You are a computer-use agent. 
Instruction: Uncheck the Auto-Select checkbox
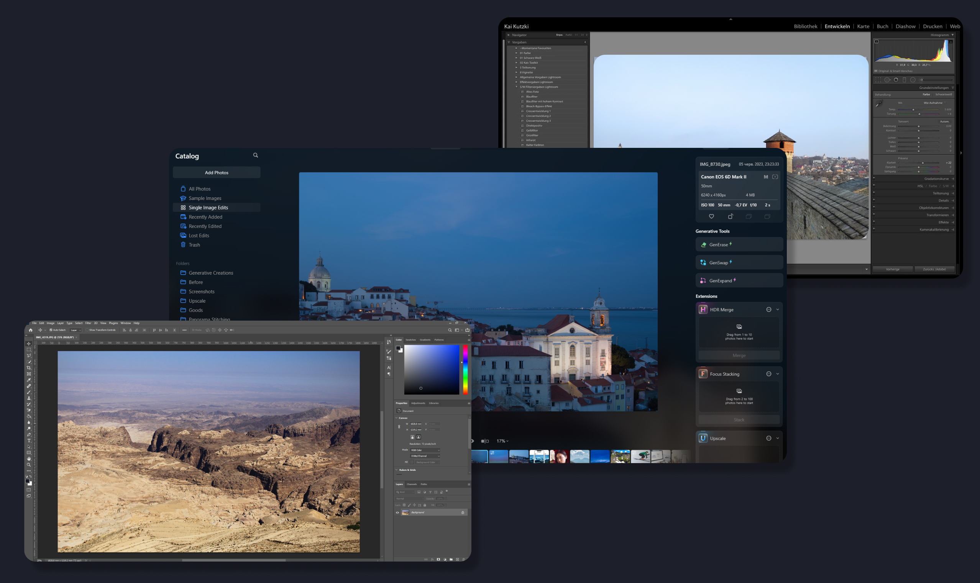[51, 330]
